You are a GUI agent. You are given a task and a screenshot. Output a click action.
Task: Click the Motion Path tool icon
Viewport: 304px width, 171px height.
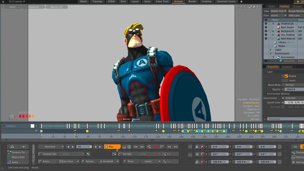pyautogui.click(x=9, y=157)
